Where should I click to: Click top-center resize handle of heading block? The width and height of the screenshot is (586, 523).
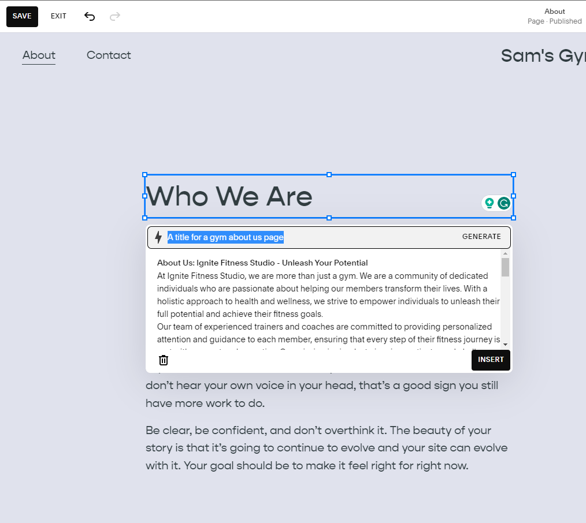[329, 175]
